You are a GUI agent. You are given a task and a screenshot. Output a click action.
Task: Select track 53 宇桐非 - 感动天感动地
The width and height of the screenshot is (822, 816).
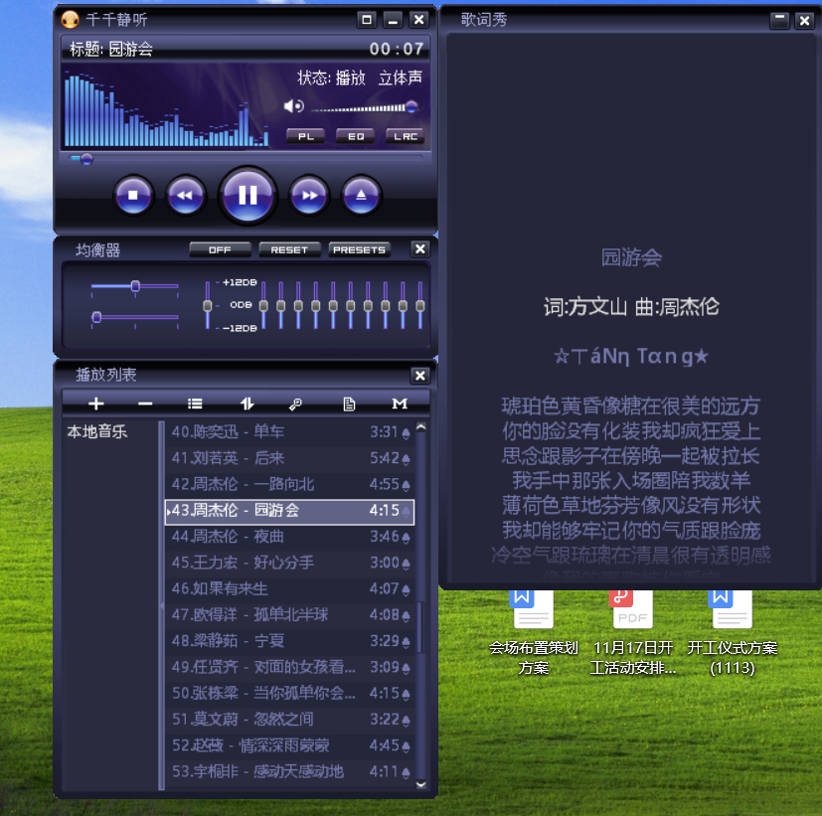tap(289, 772)
